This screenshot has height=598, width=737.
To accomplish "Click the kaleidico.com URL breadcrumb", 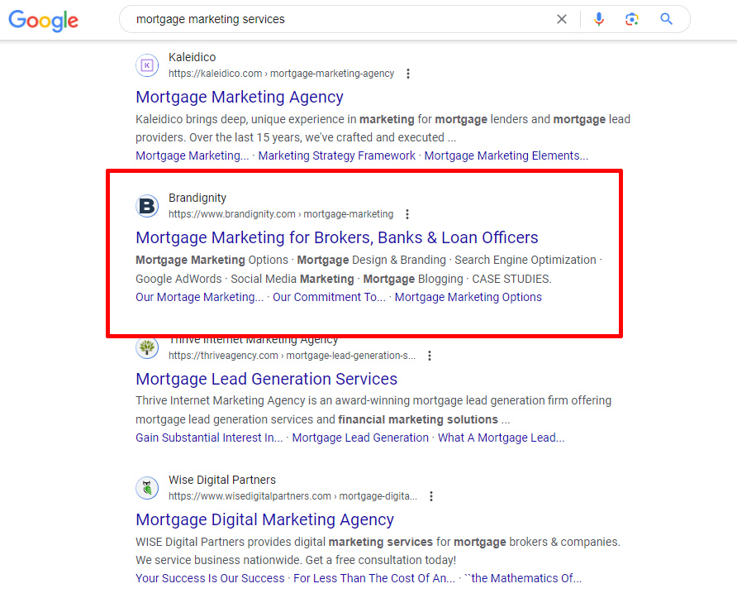I will pyautogui.click(x=281, y=74).
